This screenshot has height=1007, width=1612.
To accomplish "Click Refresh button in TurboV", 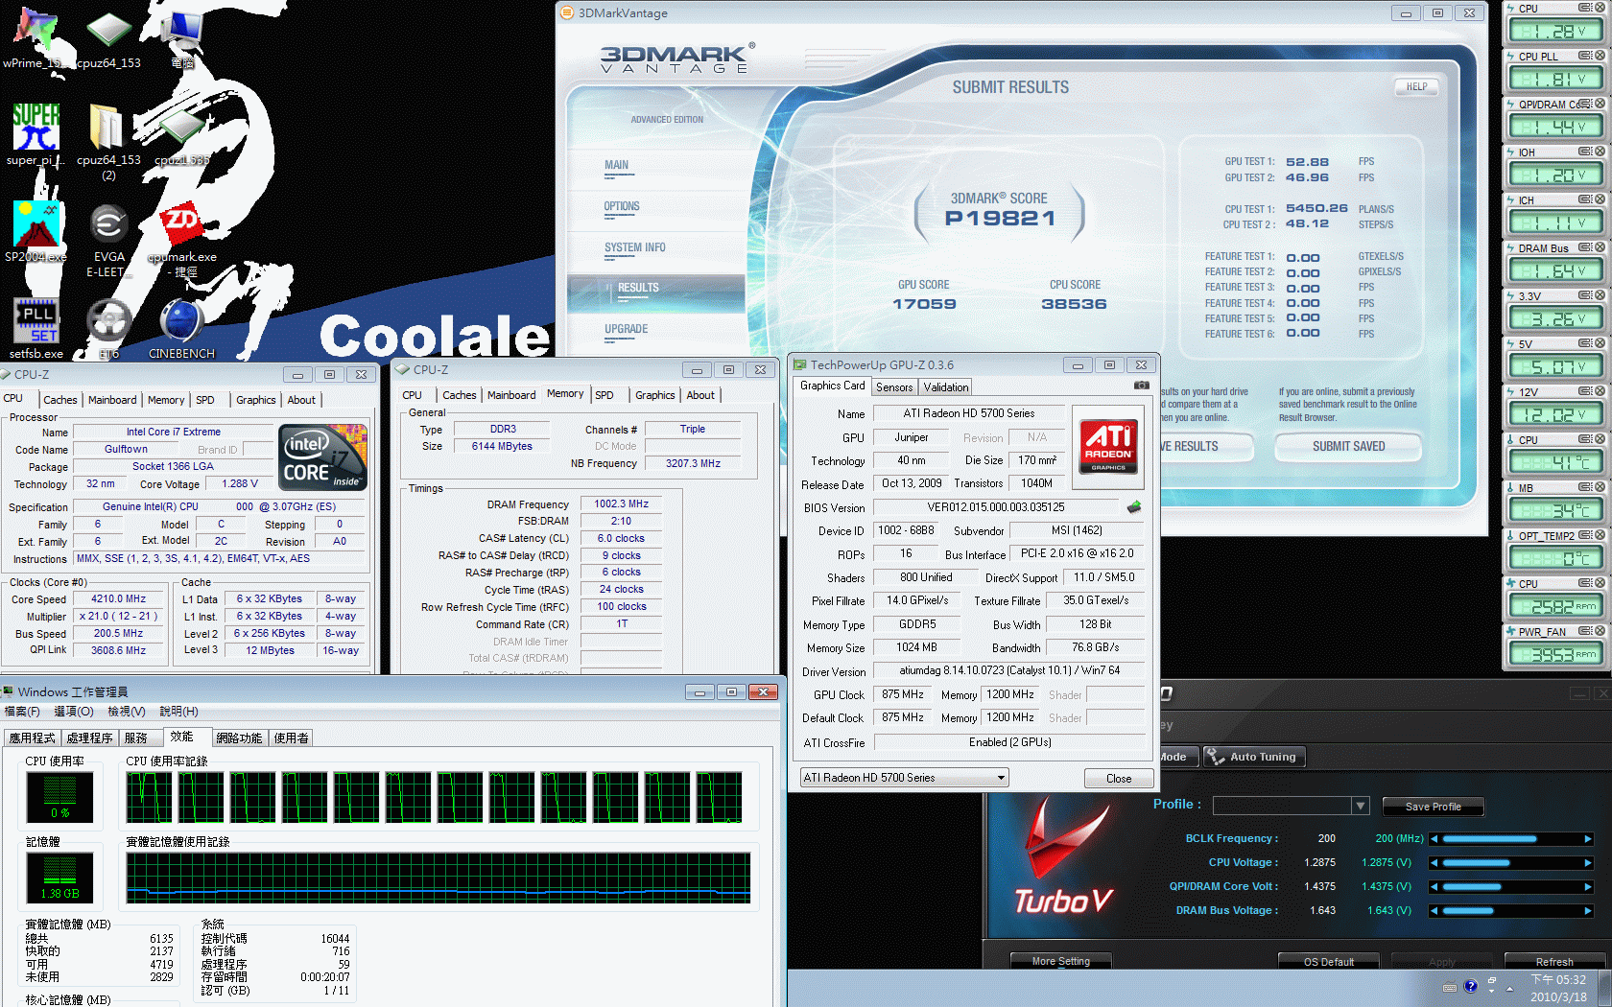I will (x=1554, y=961).
